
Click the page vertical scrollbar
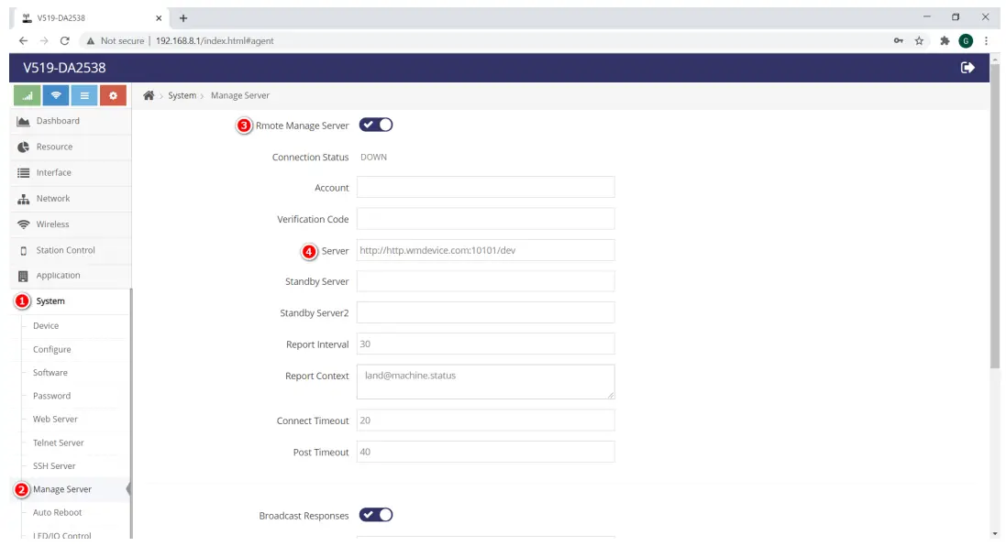click(994, 215)
